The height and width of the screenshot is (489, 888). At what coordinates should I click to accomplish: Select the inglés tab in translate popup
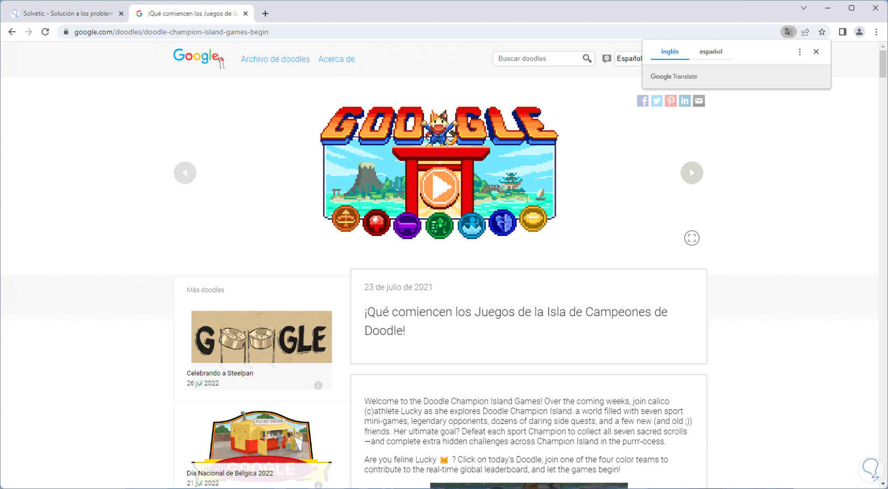670,52
